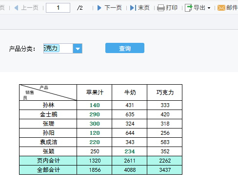Image resolution: width=238 pixels, height=184 pixels.
Task: Click green value 290 for 金士鹏
Action: coord(95,114)
